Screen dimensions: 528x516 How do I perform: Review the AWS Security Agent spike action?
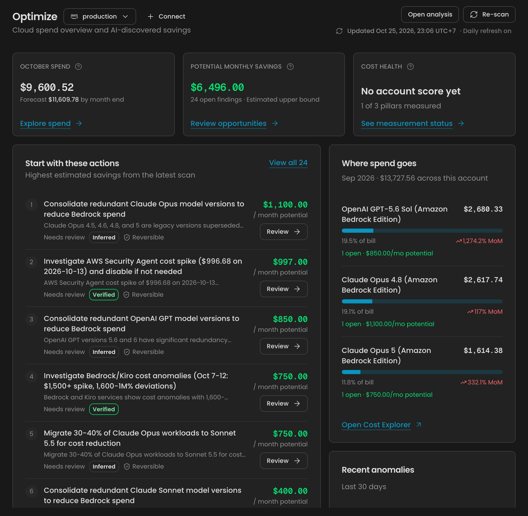(284, 289)
